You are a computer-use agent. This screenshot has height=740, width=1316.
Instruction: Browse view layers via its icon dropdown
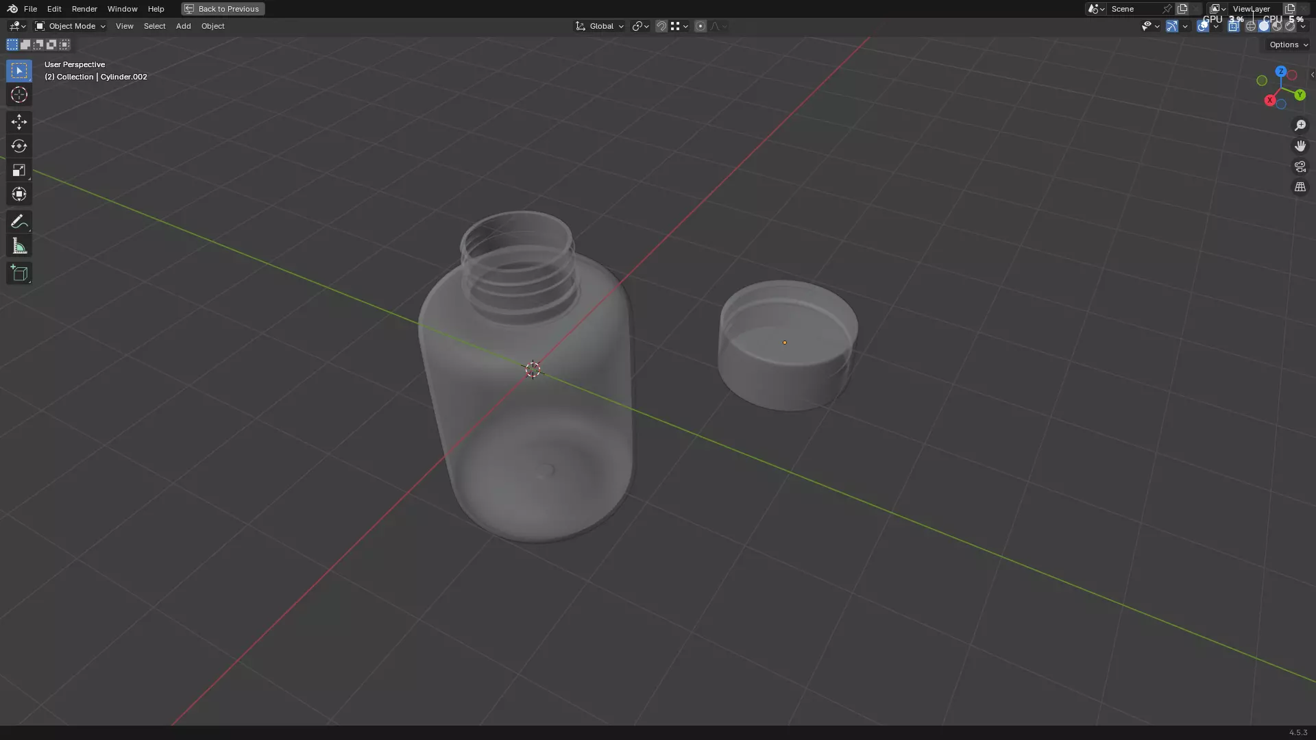(x=1217, y=9)
